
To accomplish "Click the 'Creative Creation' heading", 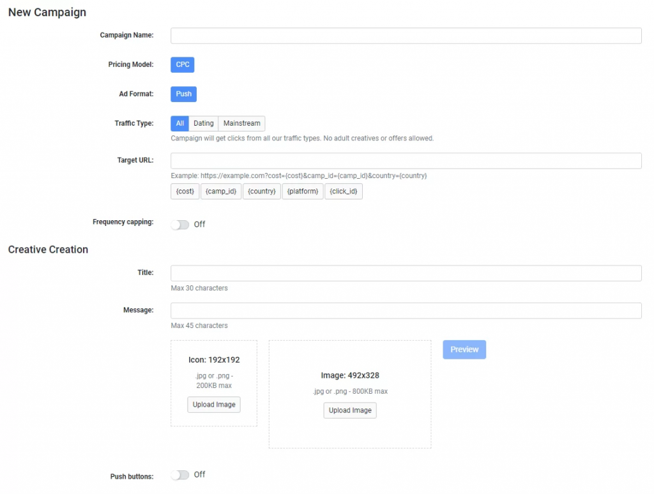I will click(48, 250).
